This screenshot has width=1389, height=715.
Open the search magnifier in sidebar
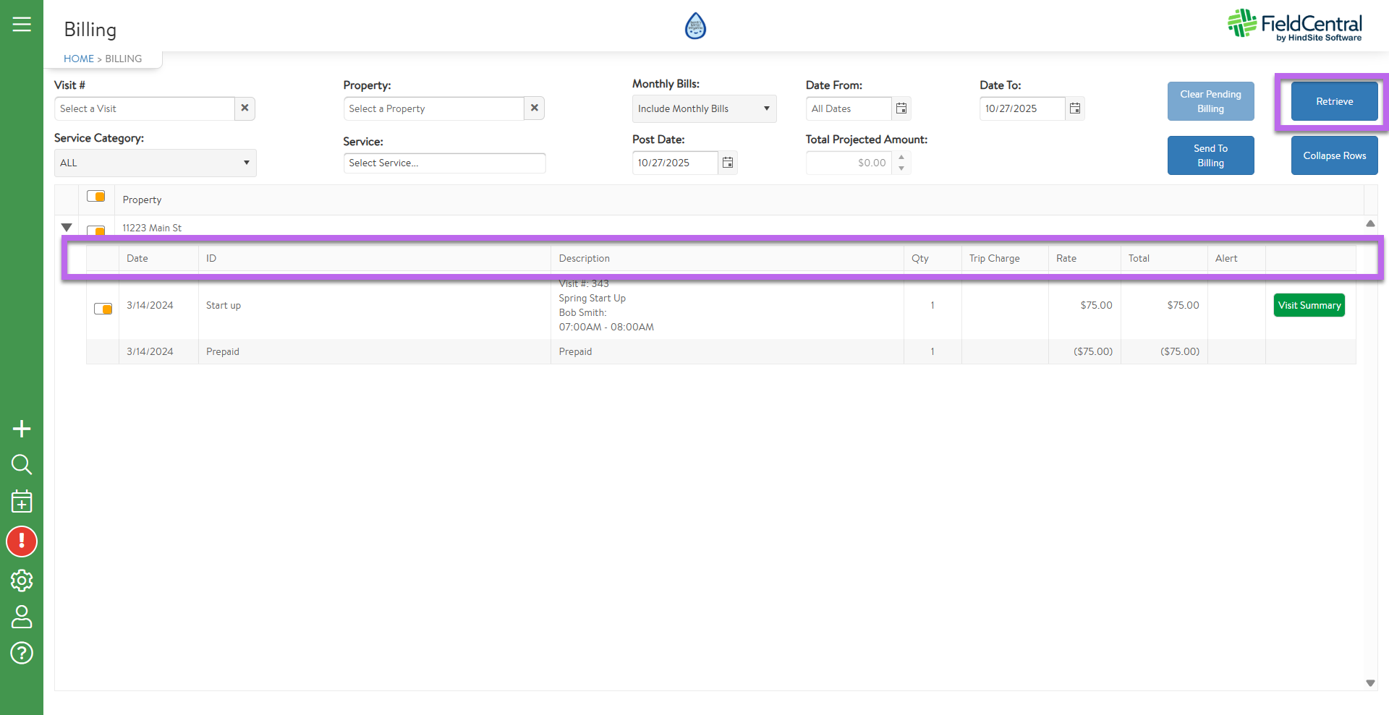click(x=22, y=464)
